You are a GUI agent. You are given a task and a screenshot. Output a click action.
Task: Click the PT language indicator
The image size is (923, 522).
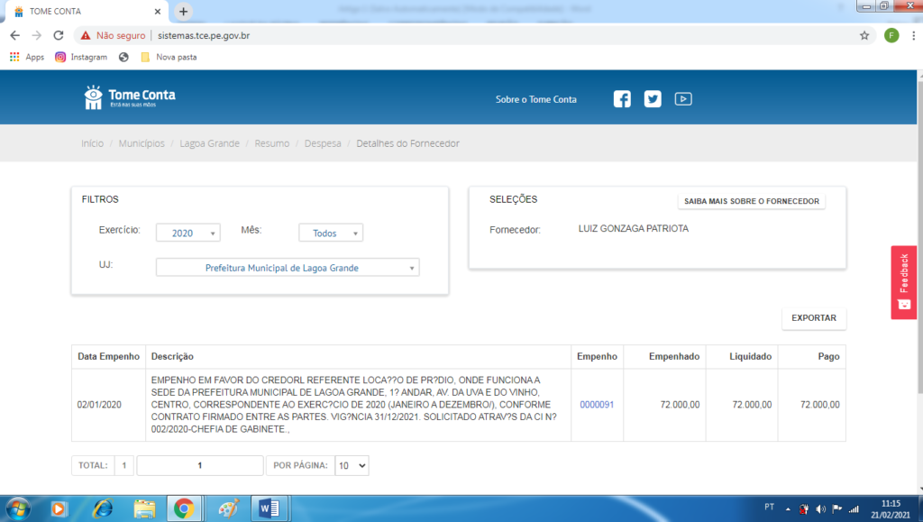769,508
